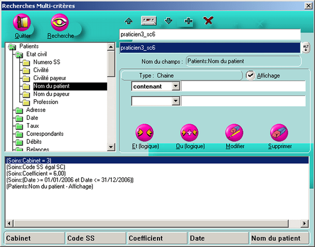Click the Modifier icon button
315x247 pixels.
click(x=234, y=133)
